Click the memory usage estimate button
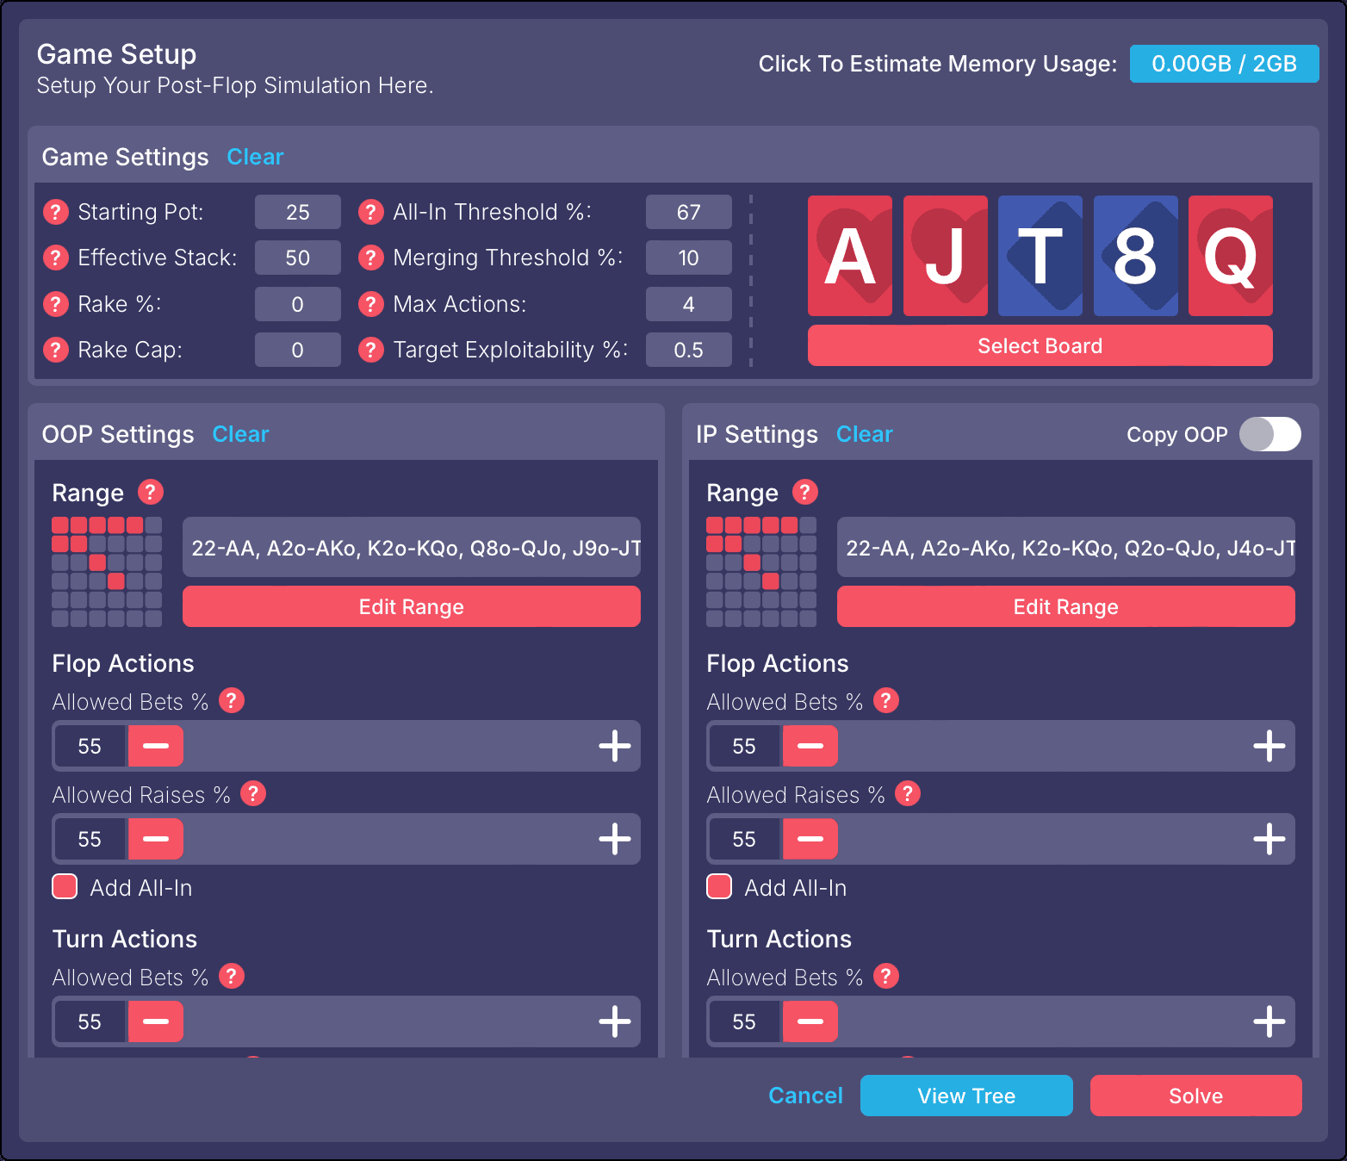Viewport: 1347px width, 1161px height. pos(1224,64)
